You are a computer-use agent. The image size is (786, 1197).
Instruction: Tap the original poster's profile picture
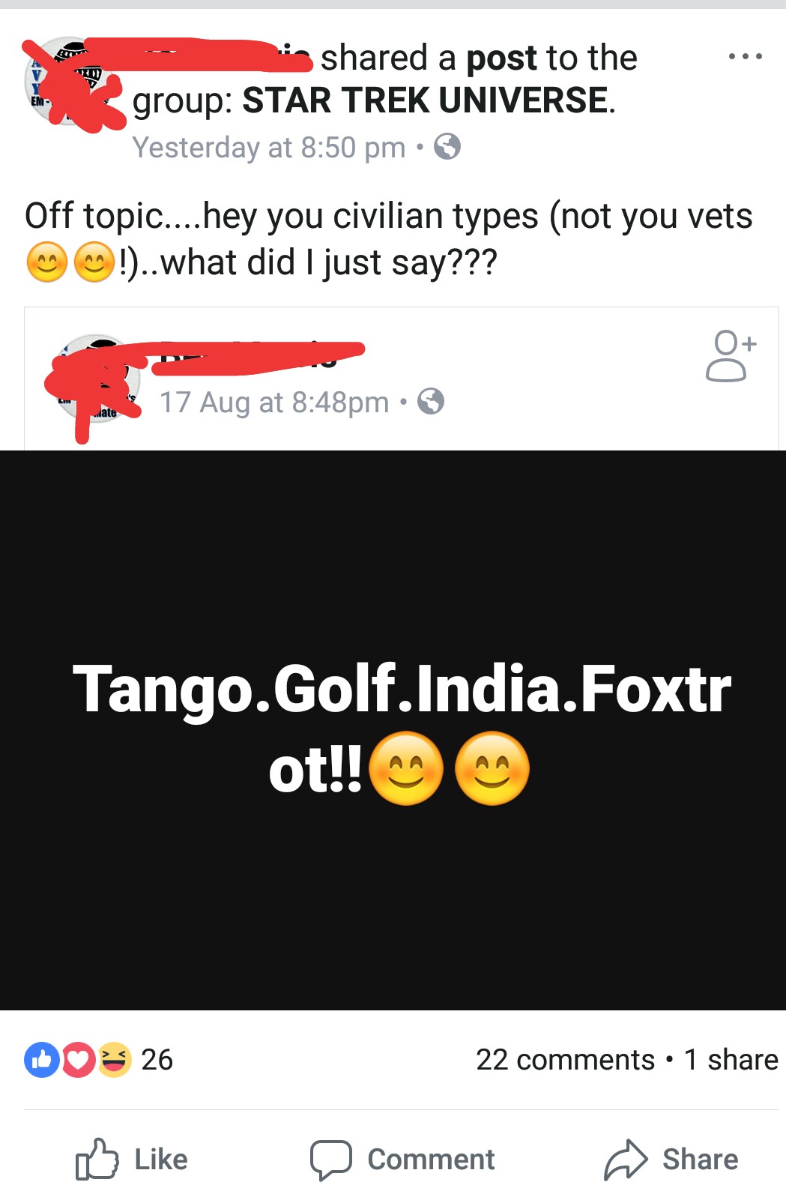click(96, 379)
